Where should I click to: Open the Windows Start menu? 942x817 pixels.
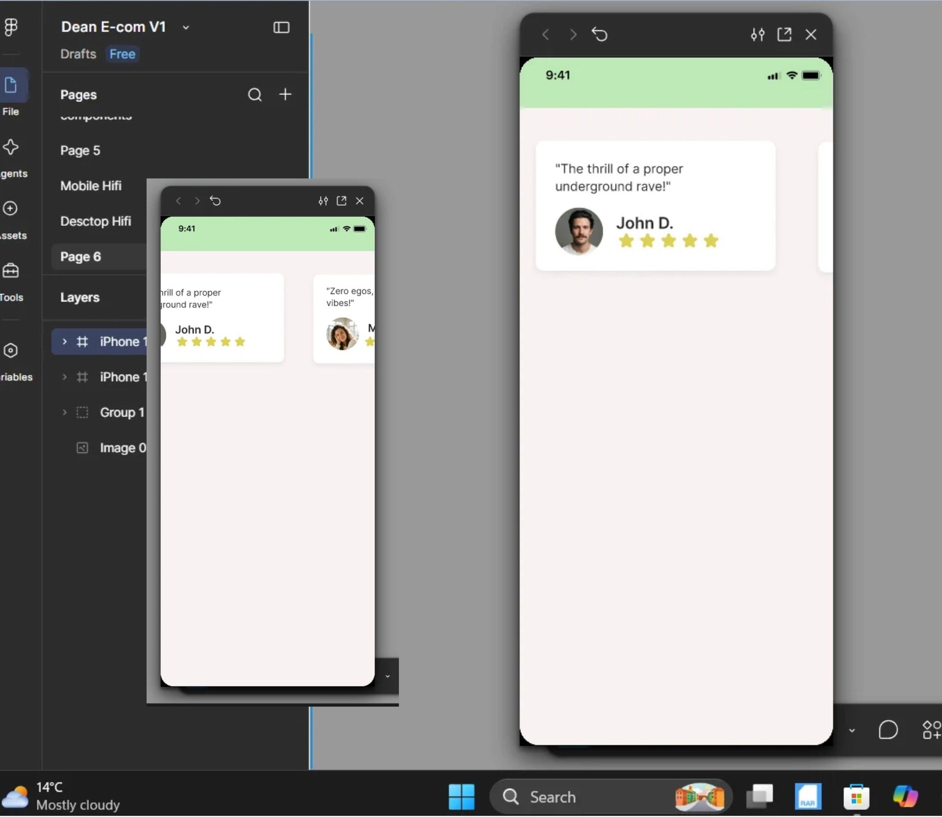point(462,797)
